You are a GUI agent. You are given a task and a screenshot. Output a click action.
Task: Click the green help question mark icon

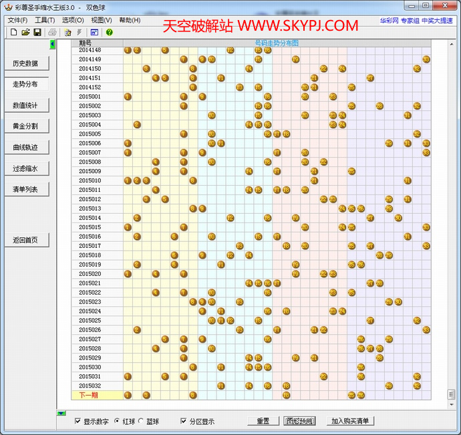(109, 32)
